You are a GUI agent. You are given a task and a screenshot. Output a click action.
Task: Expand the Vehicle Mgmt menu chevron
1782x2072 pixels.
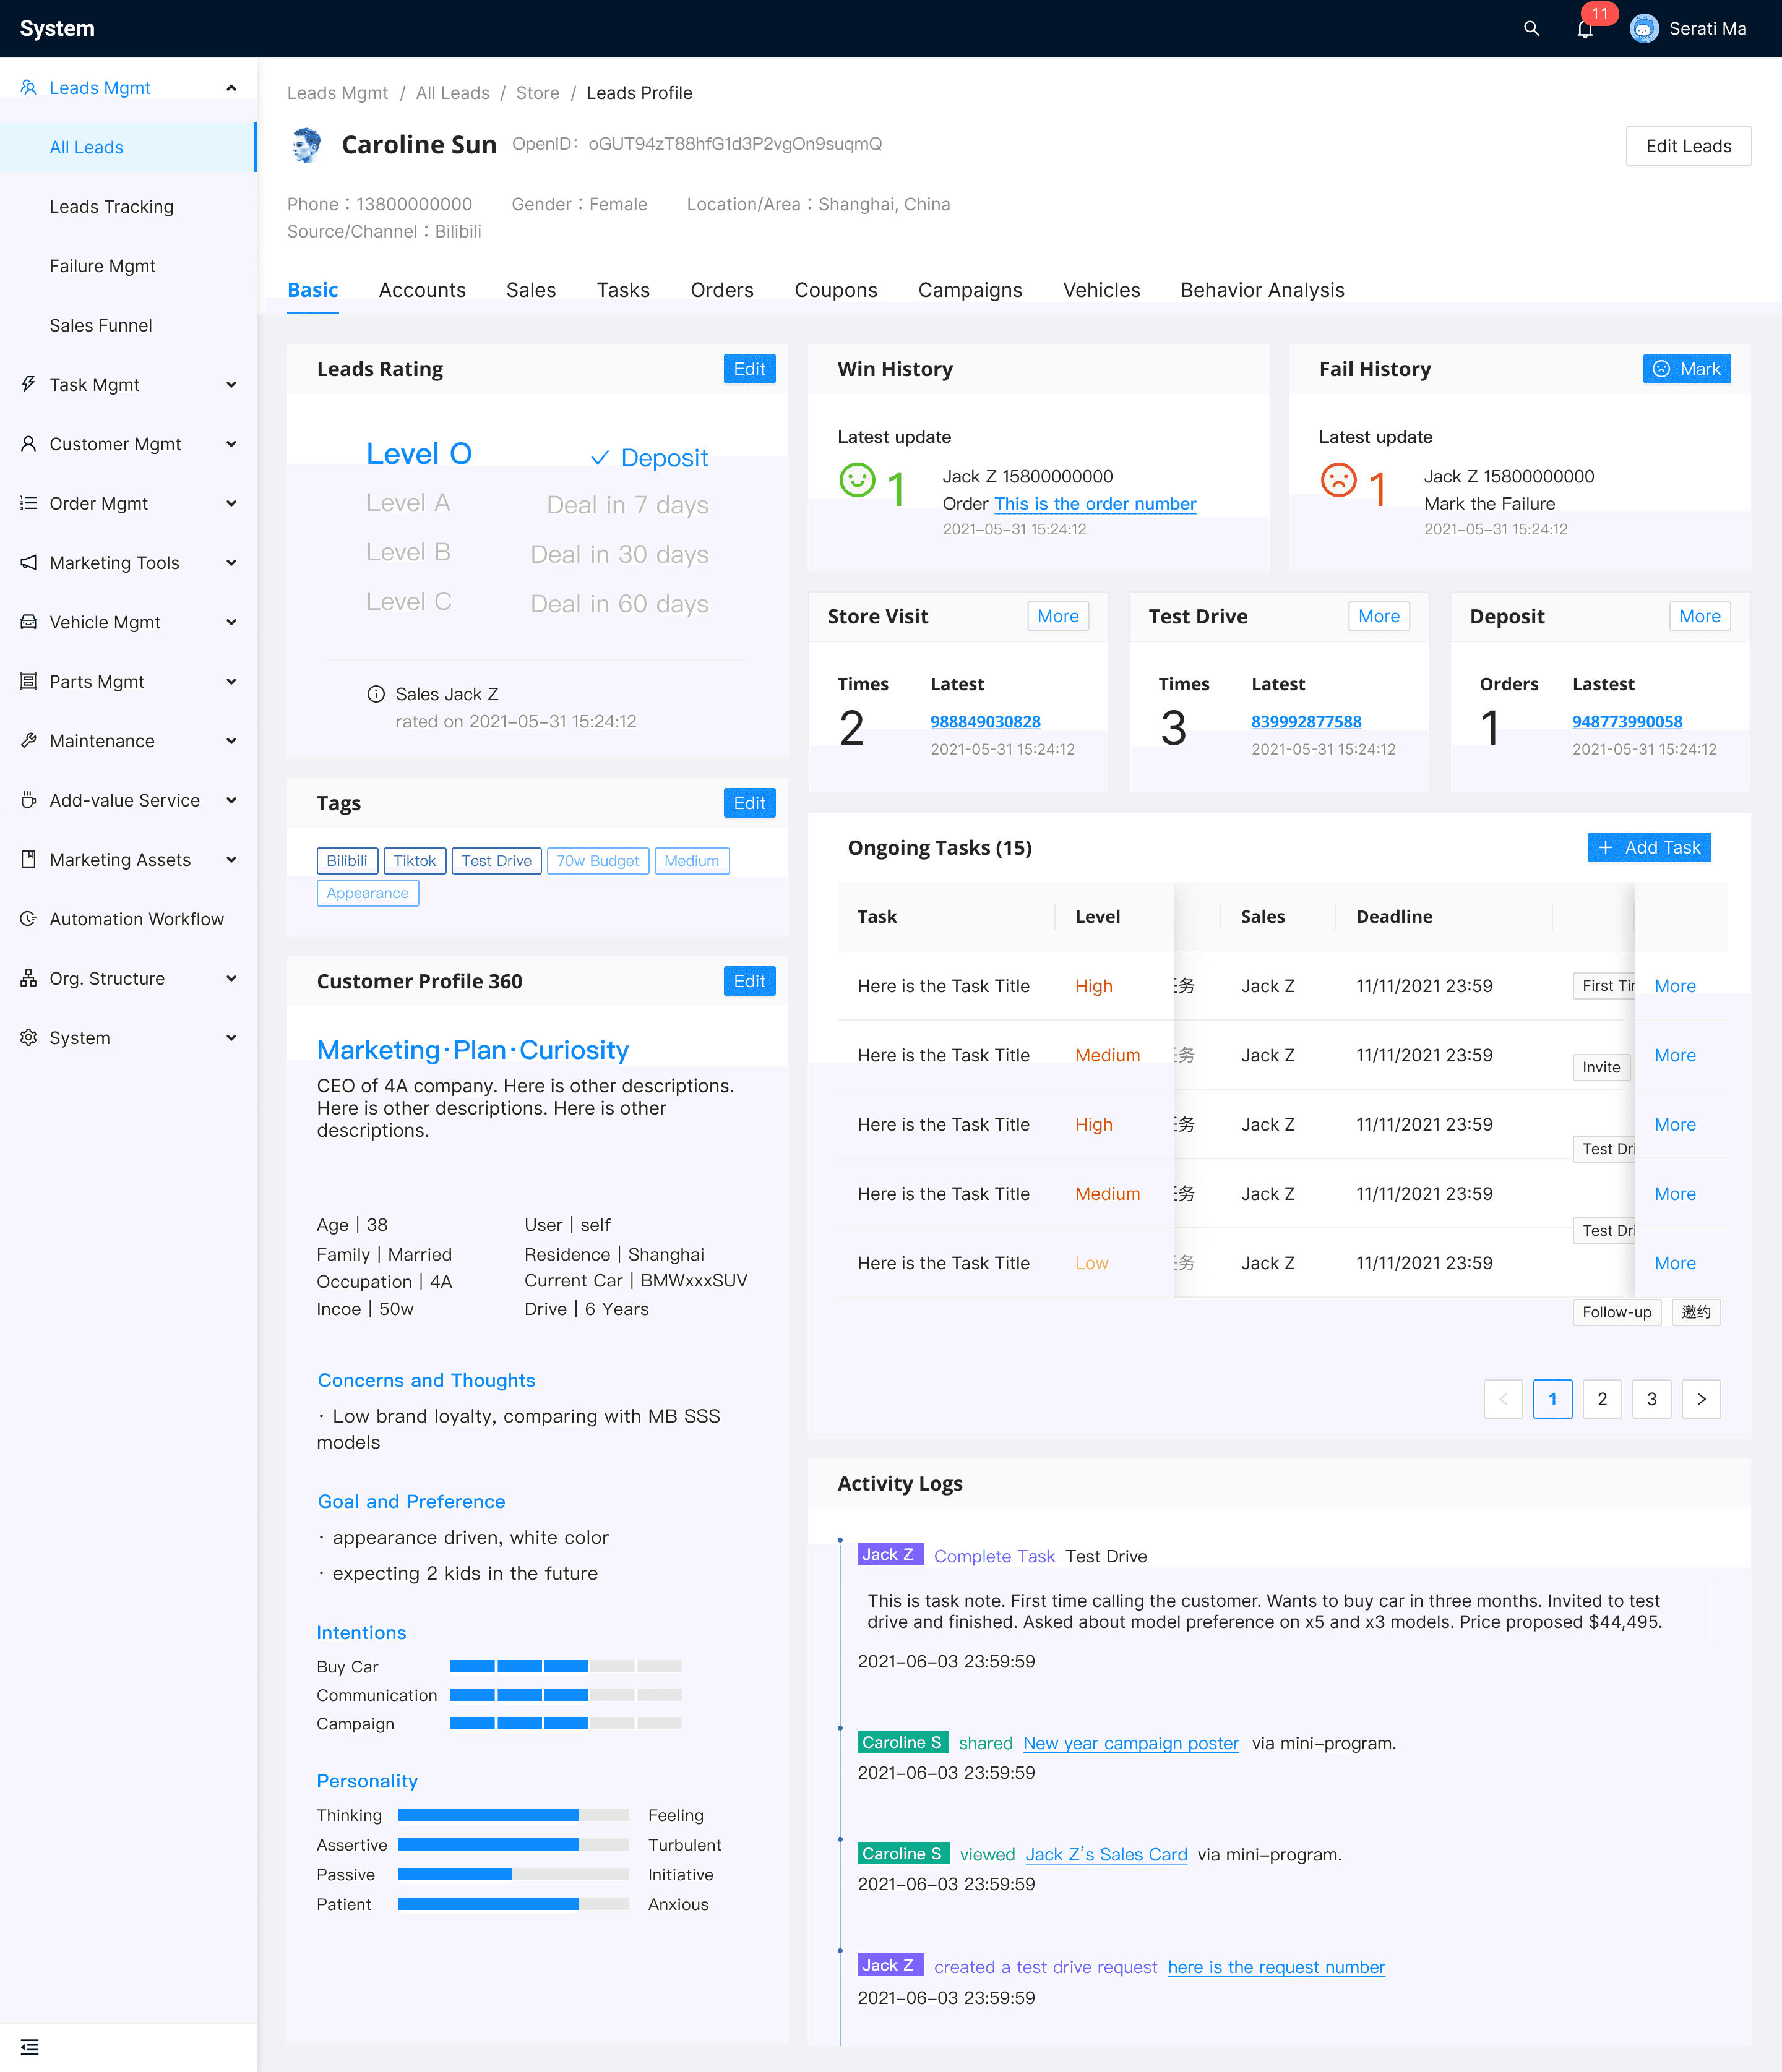point(231,622)
